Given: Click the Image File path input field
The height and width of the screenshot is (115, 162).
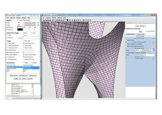Looking at the screenshot, I should [31, 37].
